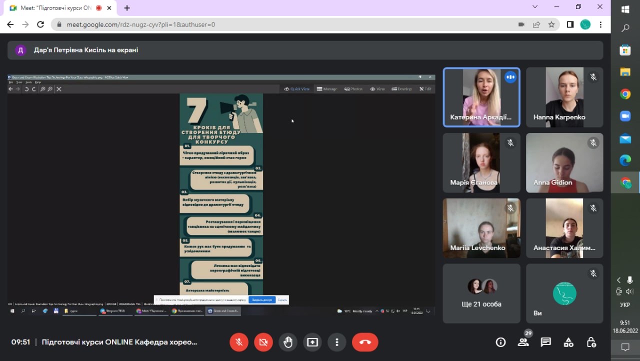Select the Meet tab in Chrome
Viewport: 640px width, 361px height.
coord(55,8)
